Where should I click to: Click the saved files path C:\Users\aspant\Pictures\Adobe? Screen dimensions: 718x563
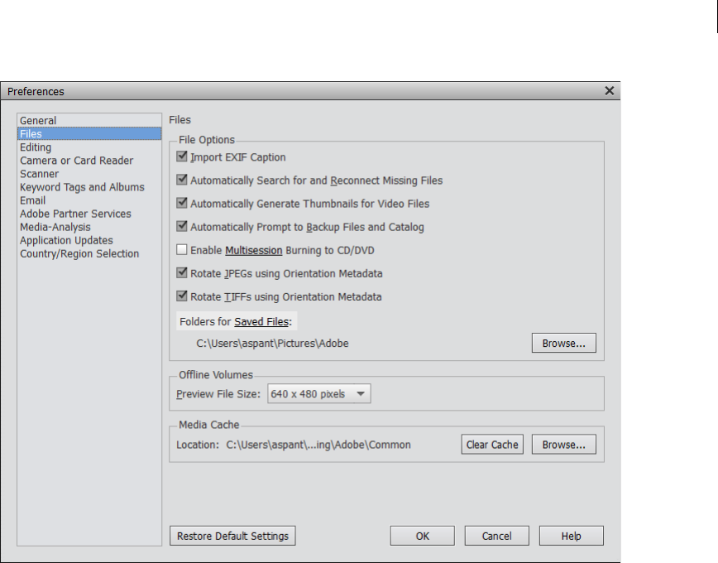point(272,344)
